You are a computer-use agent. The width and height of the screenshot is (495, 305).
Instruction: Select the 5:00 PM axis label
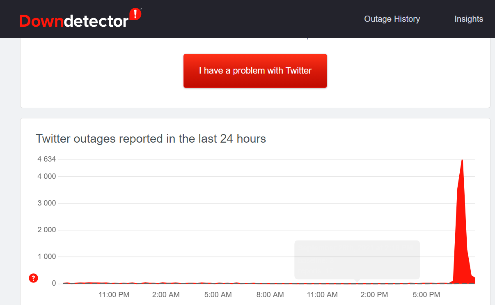426,295
